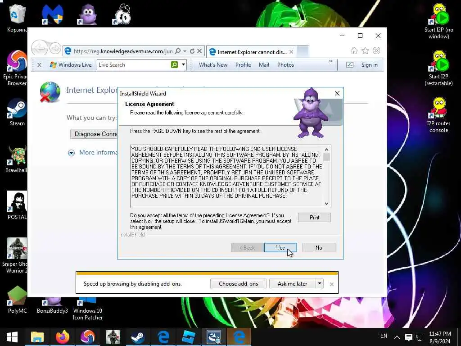Open the Windows Start menu
The image size is (461, 346).
click(x=12, y=337)
